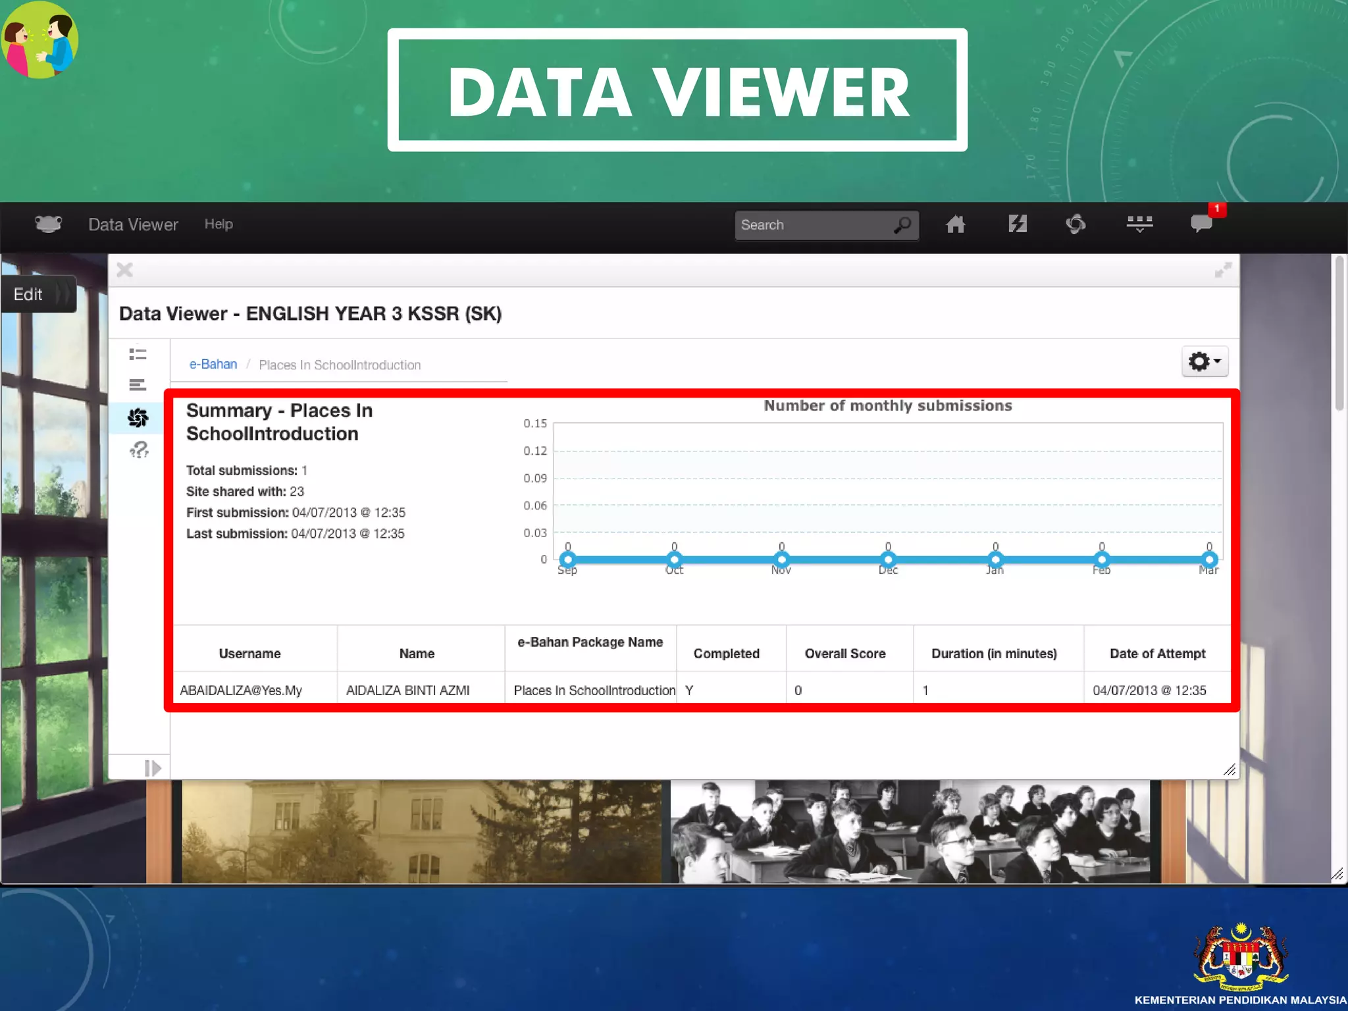Screen dimensions: 1348x1011
Task: Click the First submission date line
Action: (x=296, y=513)
